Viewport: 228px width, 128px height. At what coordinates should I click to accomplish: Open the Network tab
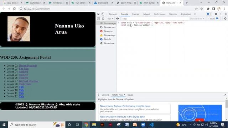(x=146, y=14)
